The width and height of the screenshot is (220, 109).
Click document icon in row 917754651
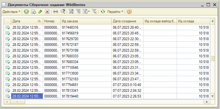(x=8, y=85)
